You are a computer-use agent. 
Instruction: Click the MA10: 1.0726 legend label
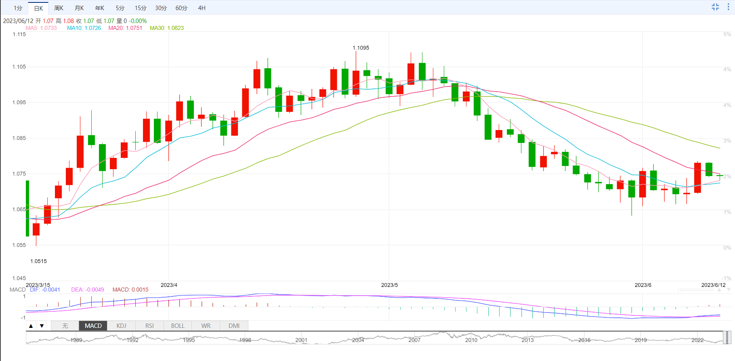tap(84, 28)
